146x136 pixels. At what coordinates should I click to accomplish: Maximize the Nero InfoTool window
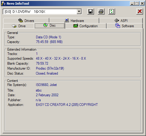[137, 4]
